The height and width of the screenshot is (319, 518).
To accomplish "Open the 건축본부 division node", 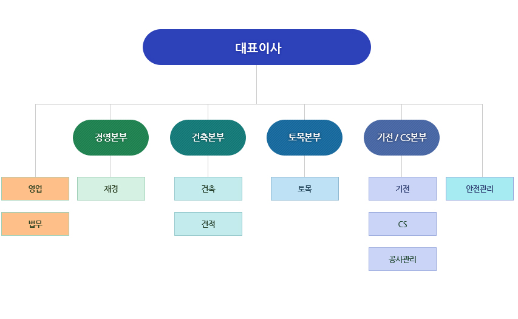I will coord(208,137).
